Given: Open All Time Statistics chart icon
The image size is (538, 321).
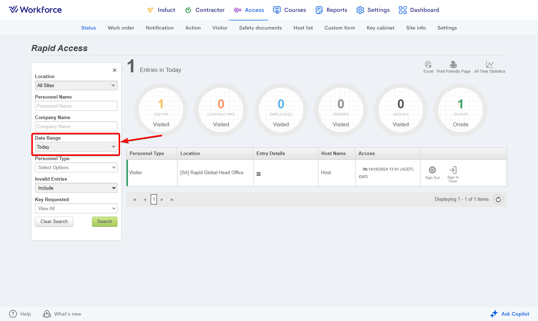Looking at the screenshot, I should click(489, 65).
